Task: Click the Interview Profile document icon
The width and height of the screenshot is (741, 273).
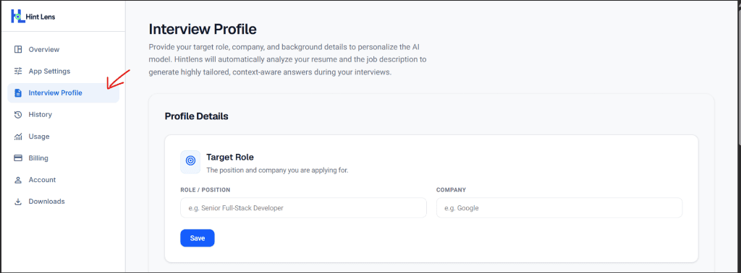Action: click(18, 93)
